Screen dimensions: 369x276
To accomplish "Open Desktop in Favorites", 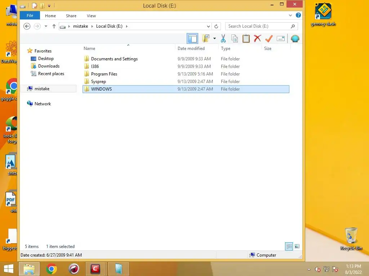I will (x=46, y=59).
